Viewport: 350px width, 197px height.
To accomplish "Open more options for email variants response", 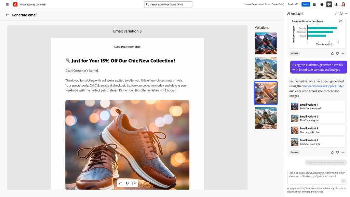I will click(342, 152).
